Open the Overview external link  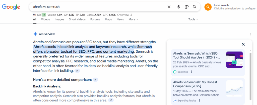[x=124, y=15]
